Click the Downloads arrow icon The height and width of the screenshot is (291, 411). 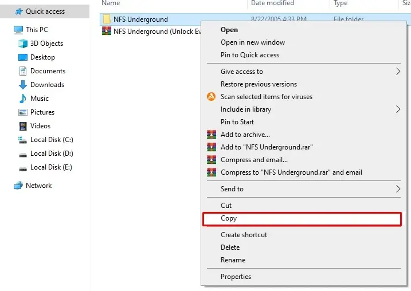(x=23, y=85)
